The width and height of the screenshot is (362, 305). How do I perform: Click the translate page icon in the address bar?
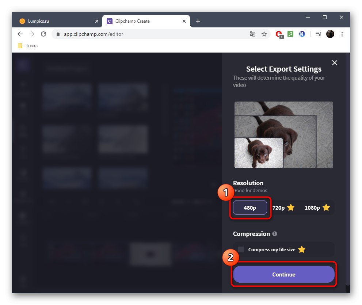252,34
